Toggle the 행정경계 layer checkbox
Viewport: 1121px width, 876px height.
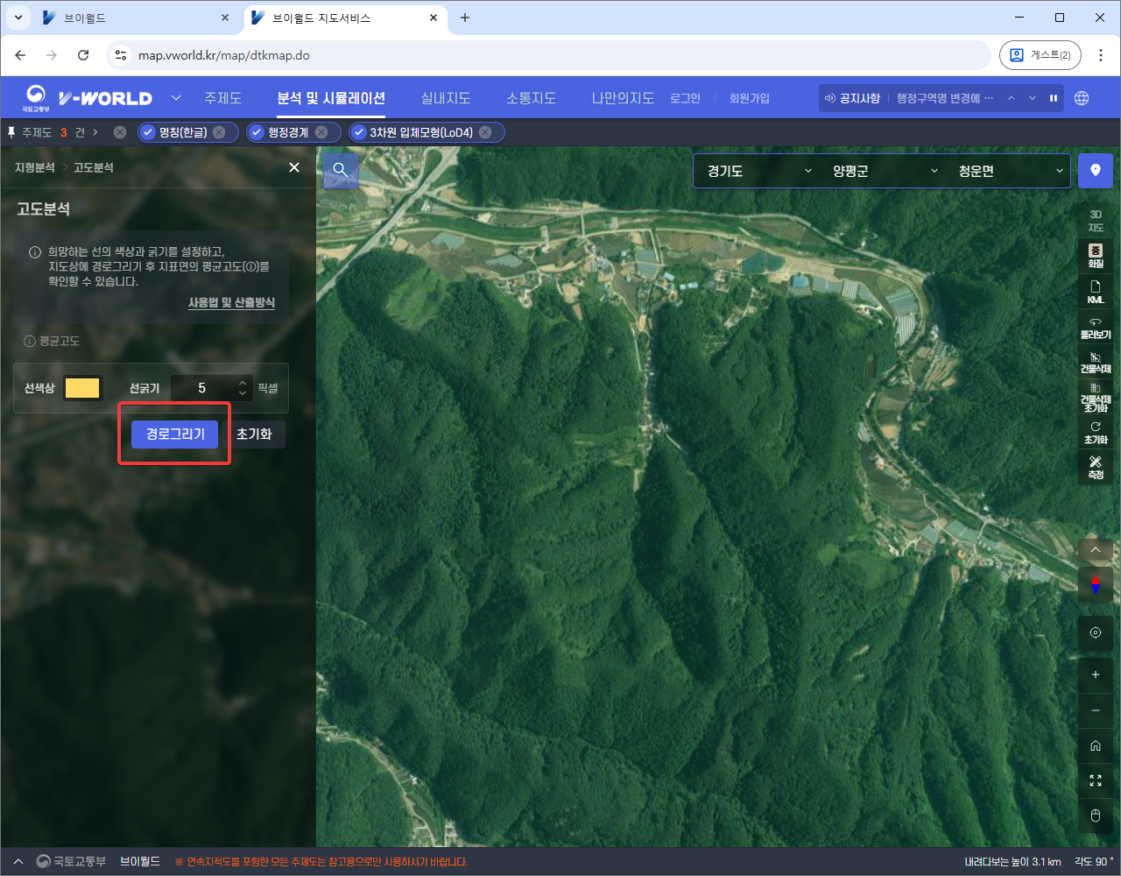(x=257, y=132)
